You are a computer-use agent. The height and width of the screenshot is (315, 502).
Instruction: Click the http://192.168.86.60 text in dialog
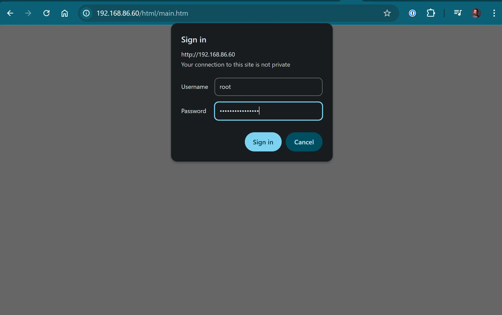point(208,55)
